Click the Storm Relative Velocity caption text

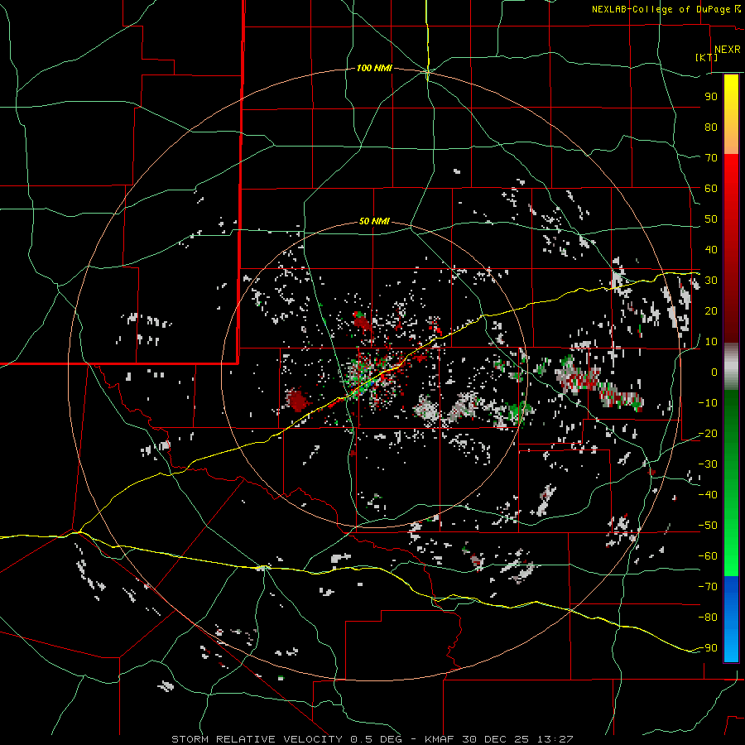(372, 739)
